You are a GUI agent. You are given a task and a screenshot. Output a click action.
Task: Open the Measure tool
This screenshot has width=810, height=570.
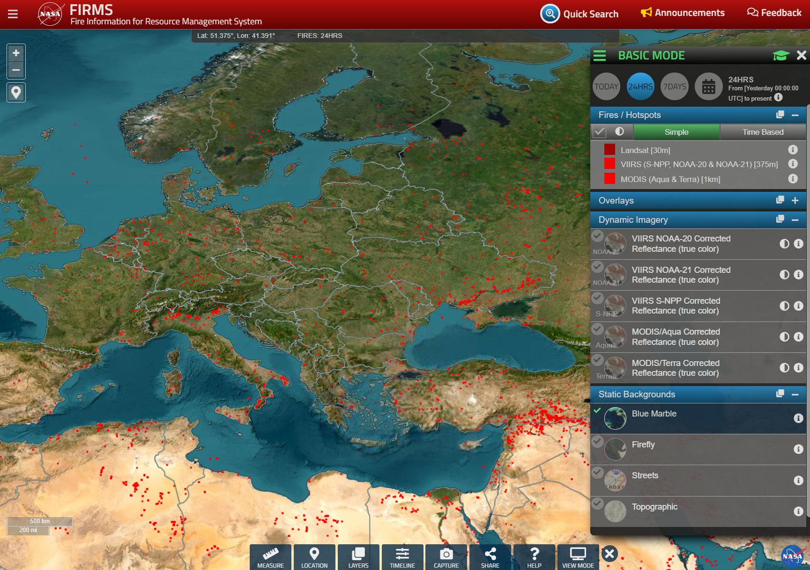coord(270,557)
